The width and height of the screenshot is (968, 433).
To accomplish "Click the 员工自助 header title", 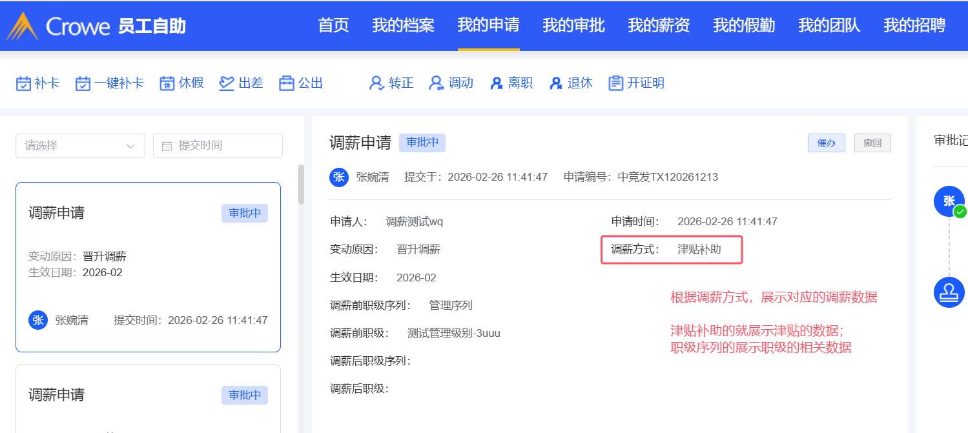I will click(152, 26).
